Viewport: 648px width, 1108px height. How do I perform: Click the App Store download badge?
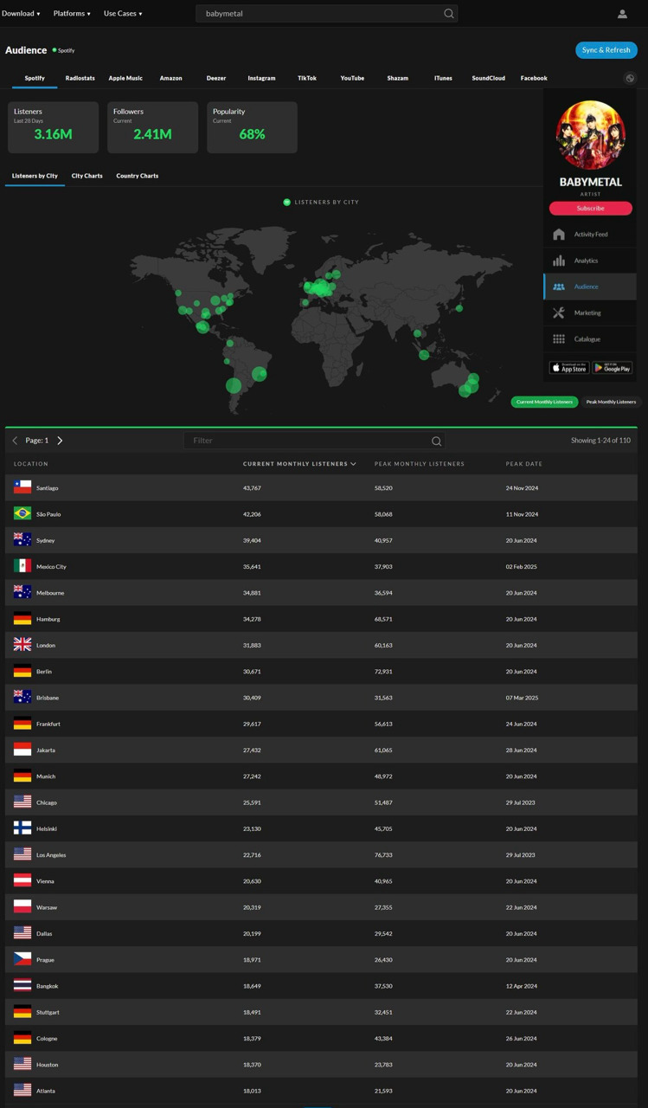(x=569, y=368)
